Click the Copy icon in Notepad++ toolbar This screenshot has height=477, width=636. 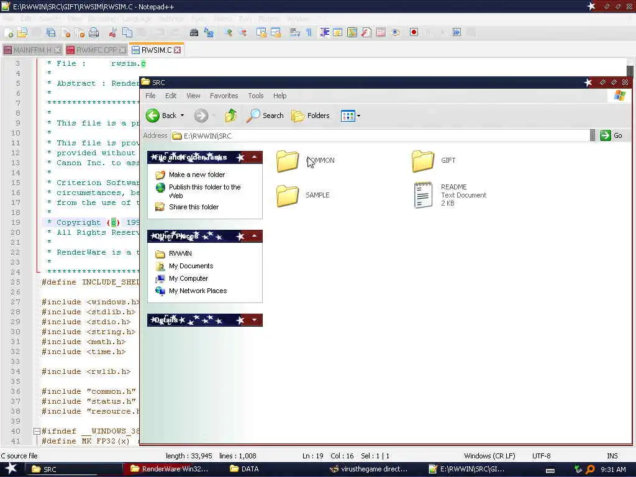click(x=127, y=32)
